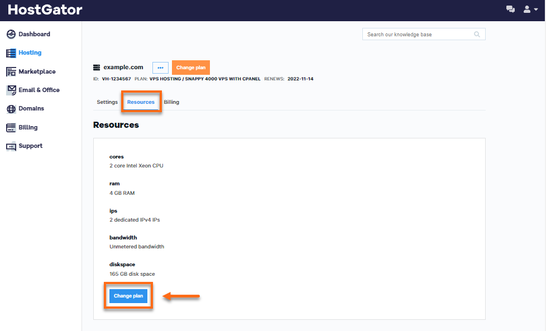Click the Dashboard gauge icon in sidebar
The image size is (546, 331).
coord(11,35)
